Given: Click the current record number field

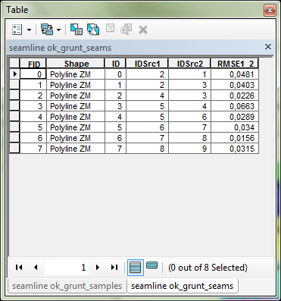Looking at the screenshot, I should (67, 268).
